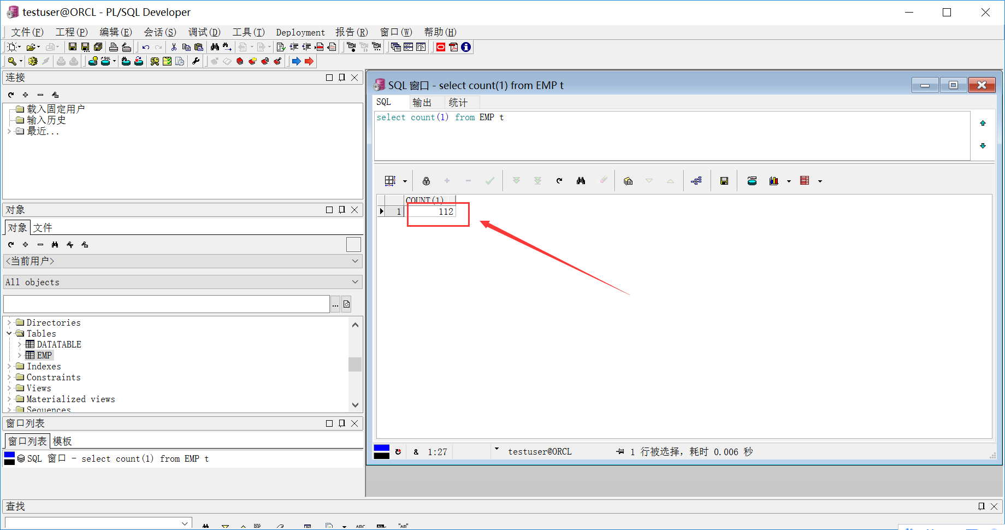Click the blue-black color flag in the SQL window status bar
The height and width of the screenshot is (530, 1005).
pyautogui.click(x=381, y=452)
